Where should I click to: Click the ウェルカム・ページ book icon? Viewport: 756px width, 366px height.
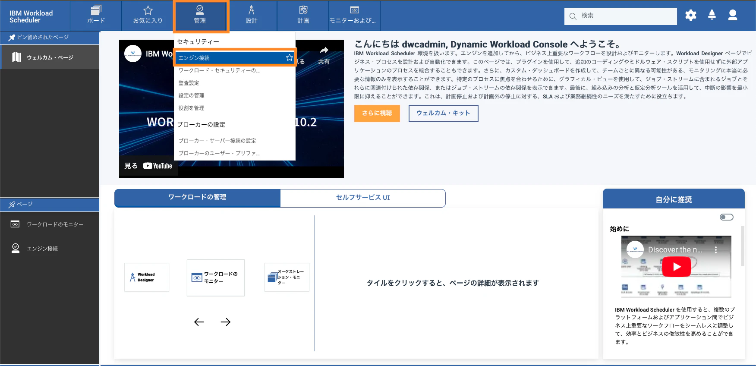click(x=16, y=57)
